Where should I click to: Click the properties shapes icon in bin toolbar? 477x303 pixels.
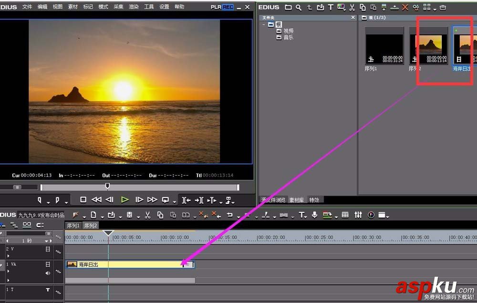[x=416, y=7]
